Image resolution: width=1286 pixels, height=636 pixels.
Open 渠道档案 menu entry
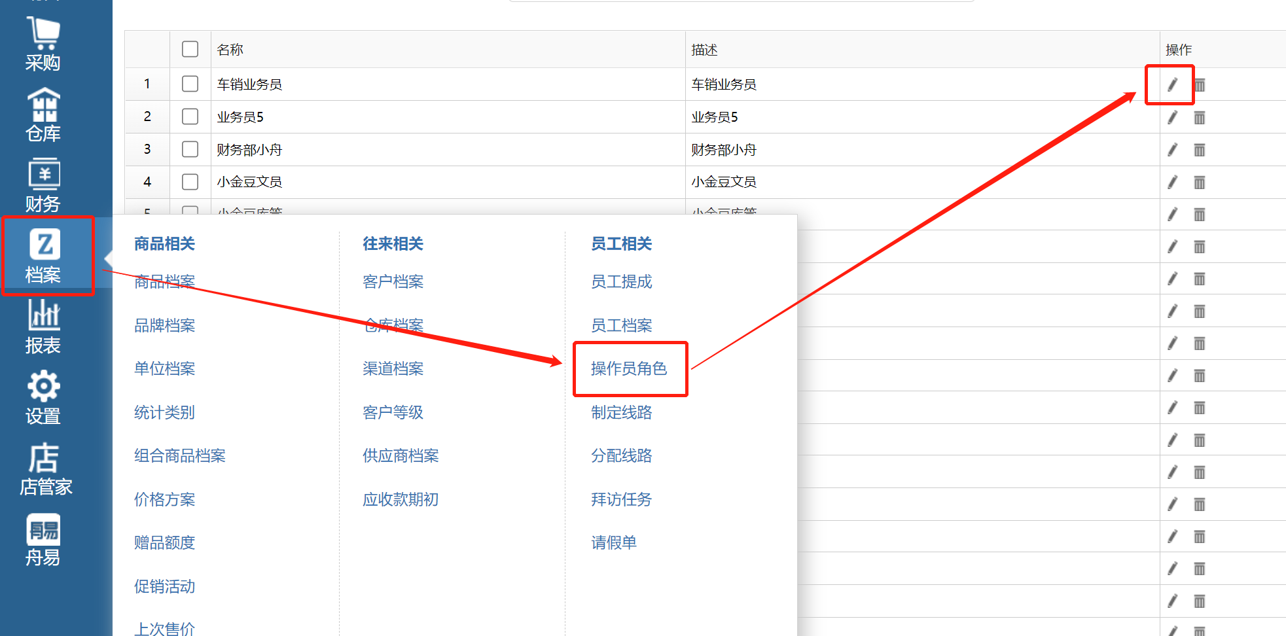(393, 368)
